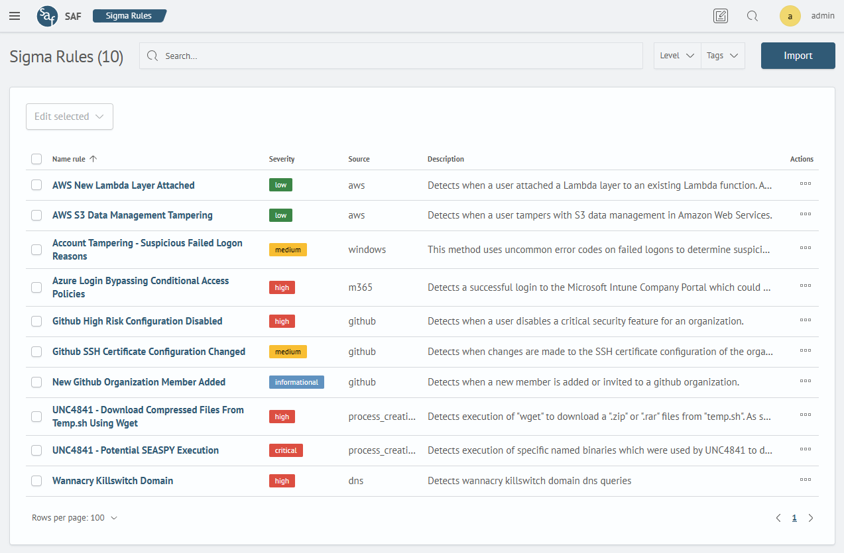This screenshot has width=844, height=553.
Task: Open actions menu for Azure Login Bypassing rule
Action: pos(806,286)
